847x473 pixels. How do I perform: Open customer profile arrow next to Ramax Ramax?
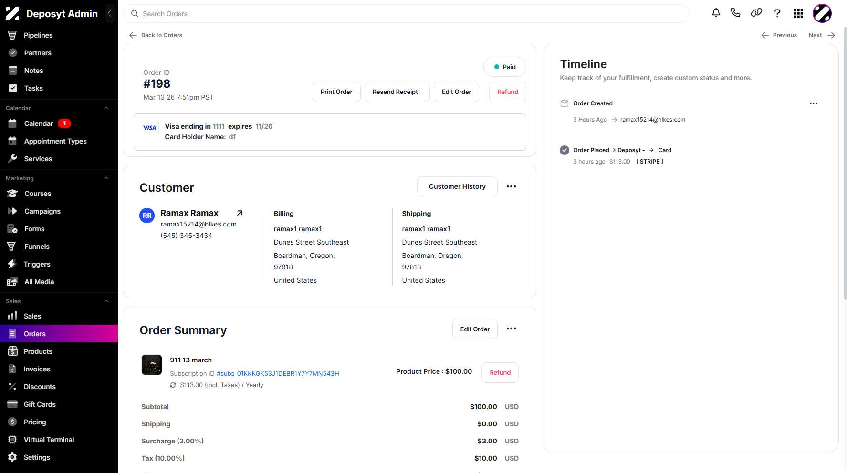[x=240, y=213]
